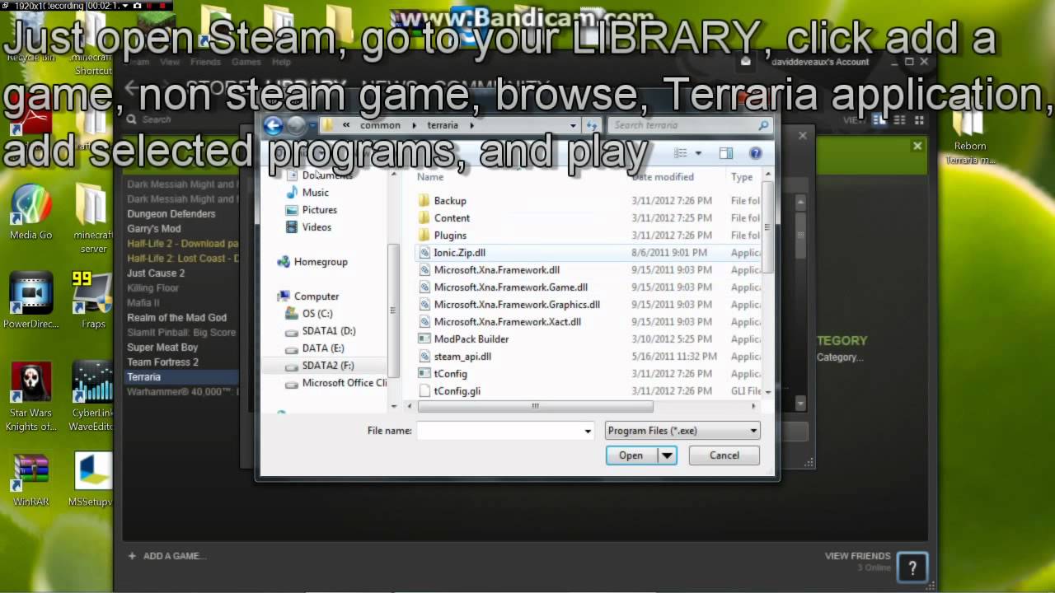Select SDATA2 (F:) drive
This screenshot has height=593, width=1055.
pos(328,366)
